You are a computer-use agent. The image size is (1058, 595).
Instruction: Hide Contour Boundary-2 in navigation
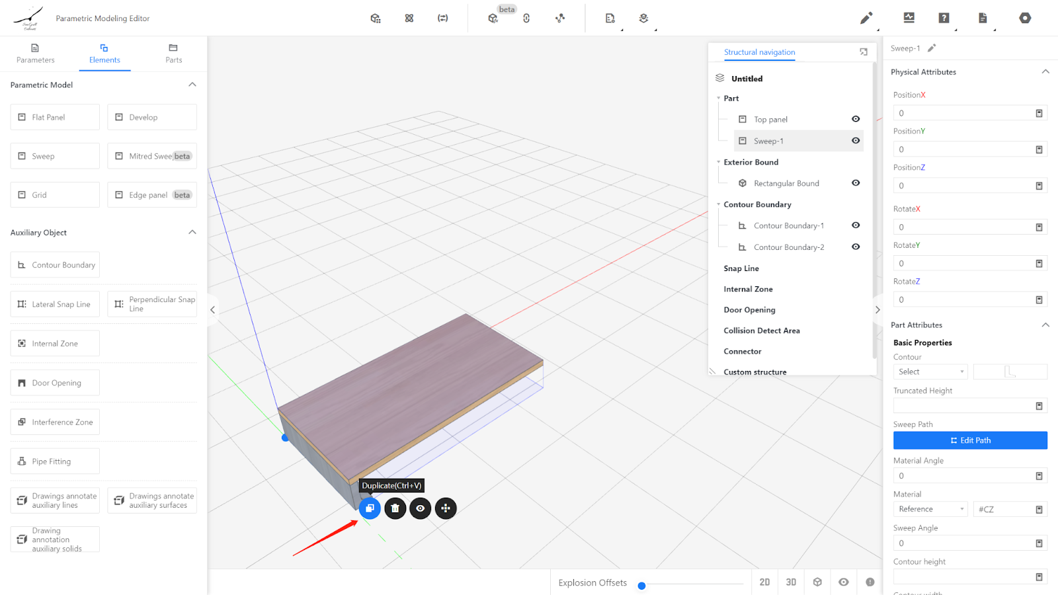856,247
